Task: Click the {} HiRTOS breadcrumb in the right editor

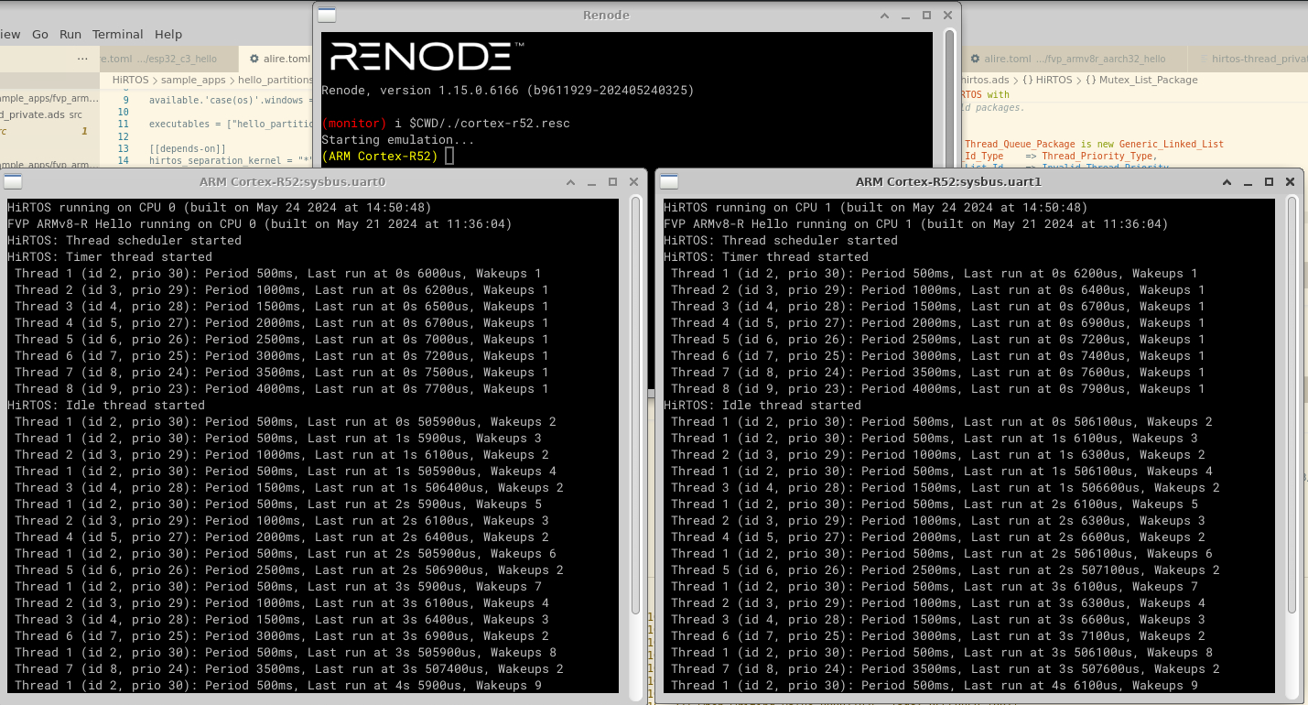Action: (1047, 80)
